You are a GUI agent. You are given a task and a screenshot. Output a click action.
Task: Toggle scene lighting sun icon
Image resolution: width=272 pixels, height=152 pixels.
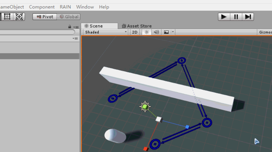[x=147, y=32]
